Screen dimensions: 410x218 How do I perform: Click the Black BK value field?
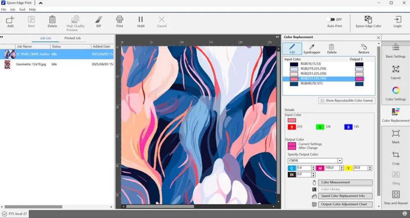tap(303, 174)
